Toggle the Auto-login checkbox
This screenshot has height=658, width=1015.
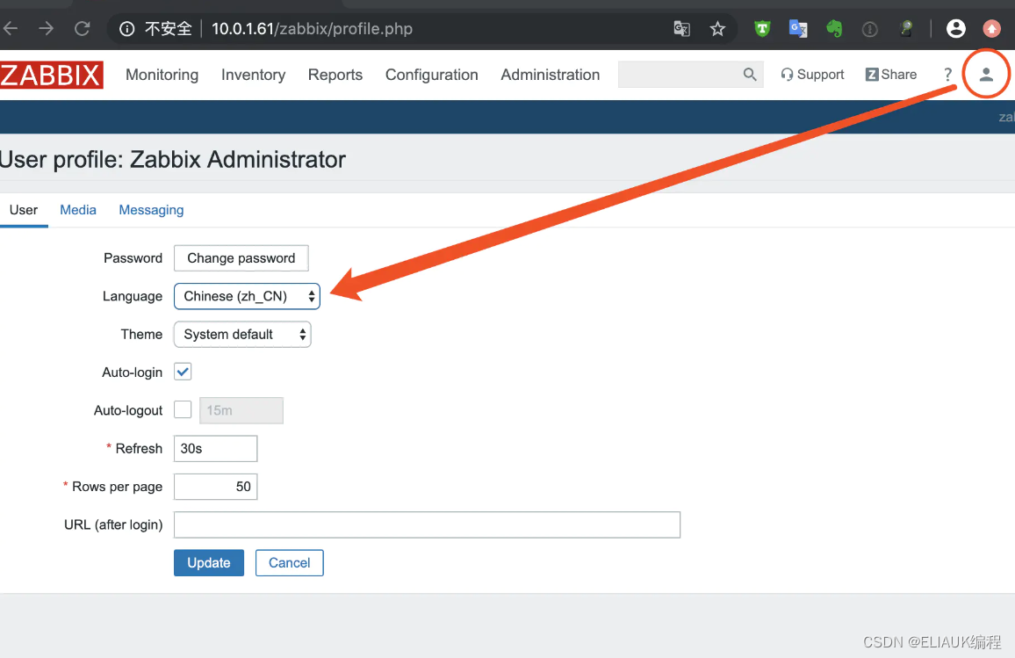point(183,372)
